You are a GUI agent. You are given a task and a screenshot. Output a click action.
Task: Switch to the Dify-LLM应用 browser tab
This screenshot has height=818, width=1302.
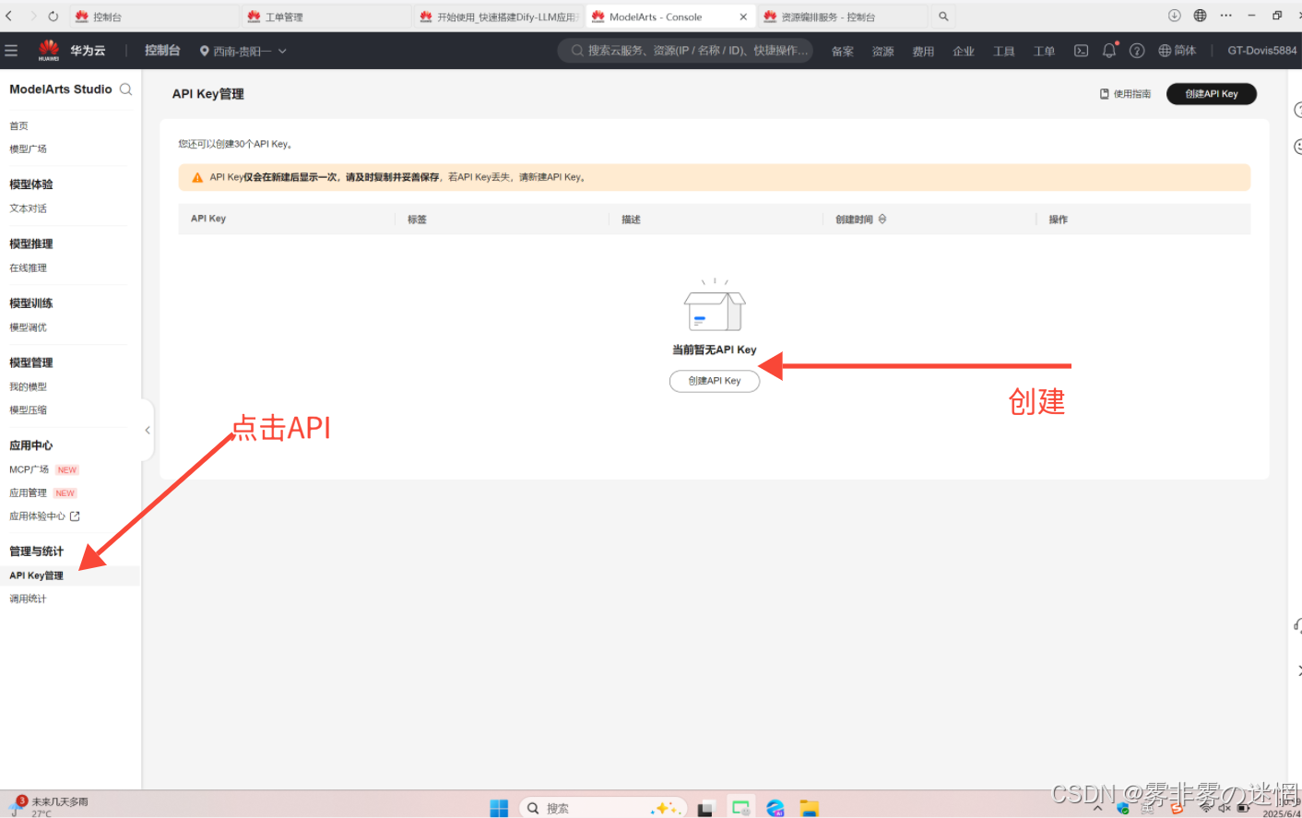[498, 17]
